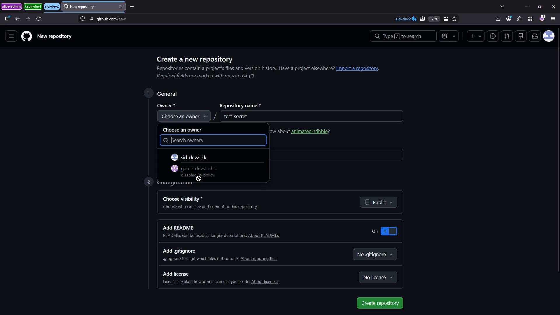This screenshot has width=560, height=315.
Task: Open the About READMEs link
Action: tap(263, 235)
